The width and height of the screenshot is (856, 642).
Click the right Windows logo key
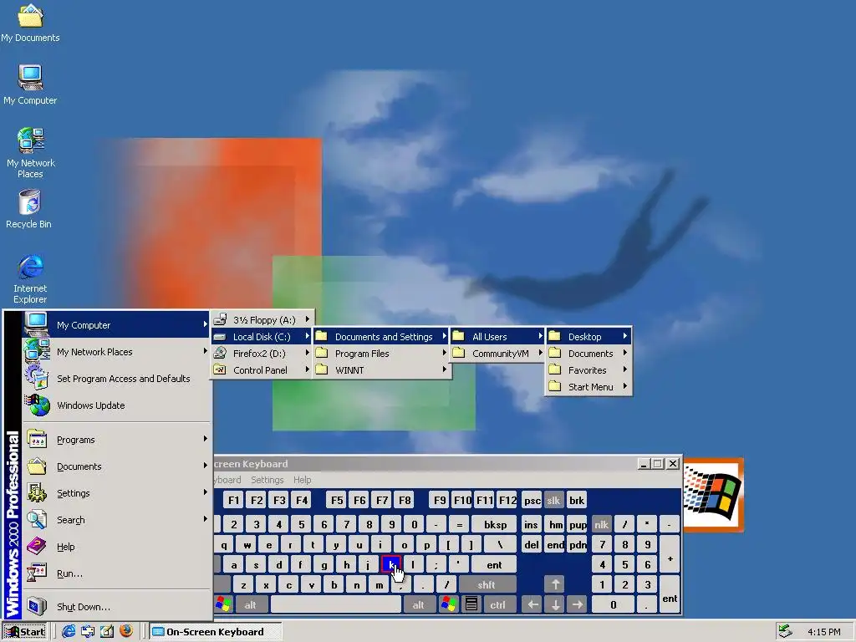click(448, 605)
